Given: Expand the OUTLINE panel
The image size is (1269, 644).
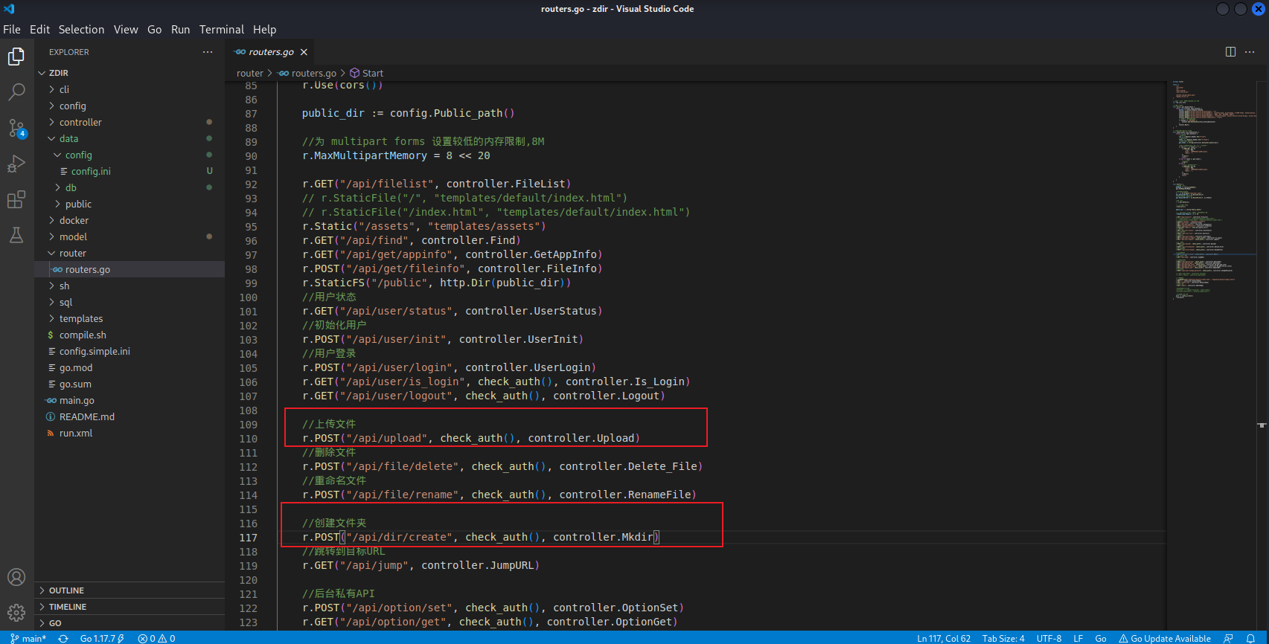Looking at the screenshot, I should click(x=130, y=590).
